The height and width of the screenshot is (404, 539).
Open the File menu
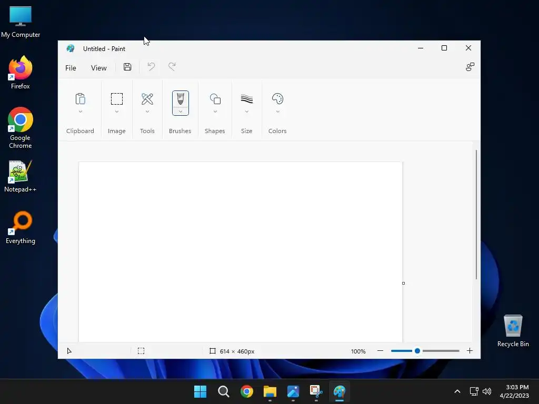click(x=71, y=68)
